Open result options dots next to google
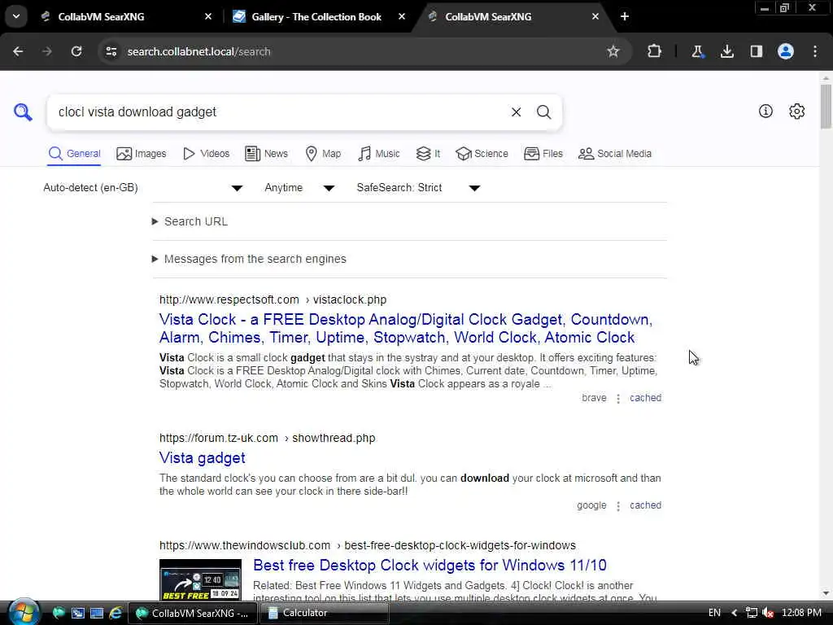Viewport: 833px width, 625px height. tap(618, 506)
